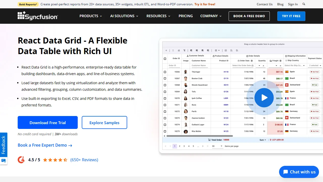323x182 pixels.
Task: Click the clear-filter funnel icon in grid toolbar
Action: [184, 50]
